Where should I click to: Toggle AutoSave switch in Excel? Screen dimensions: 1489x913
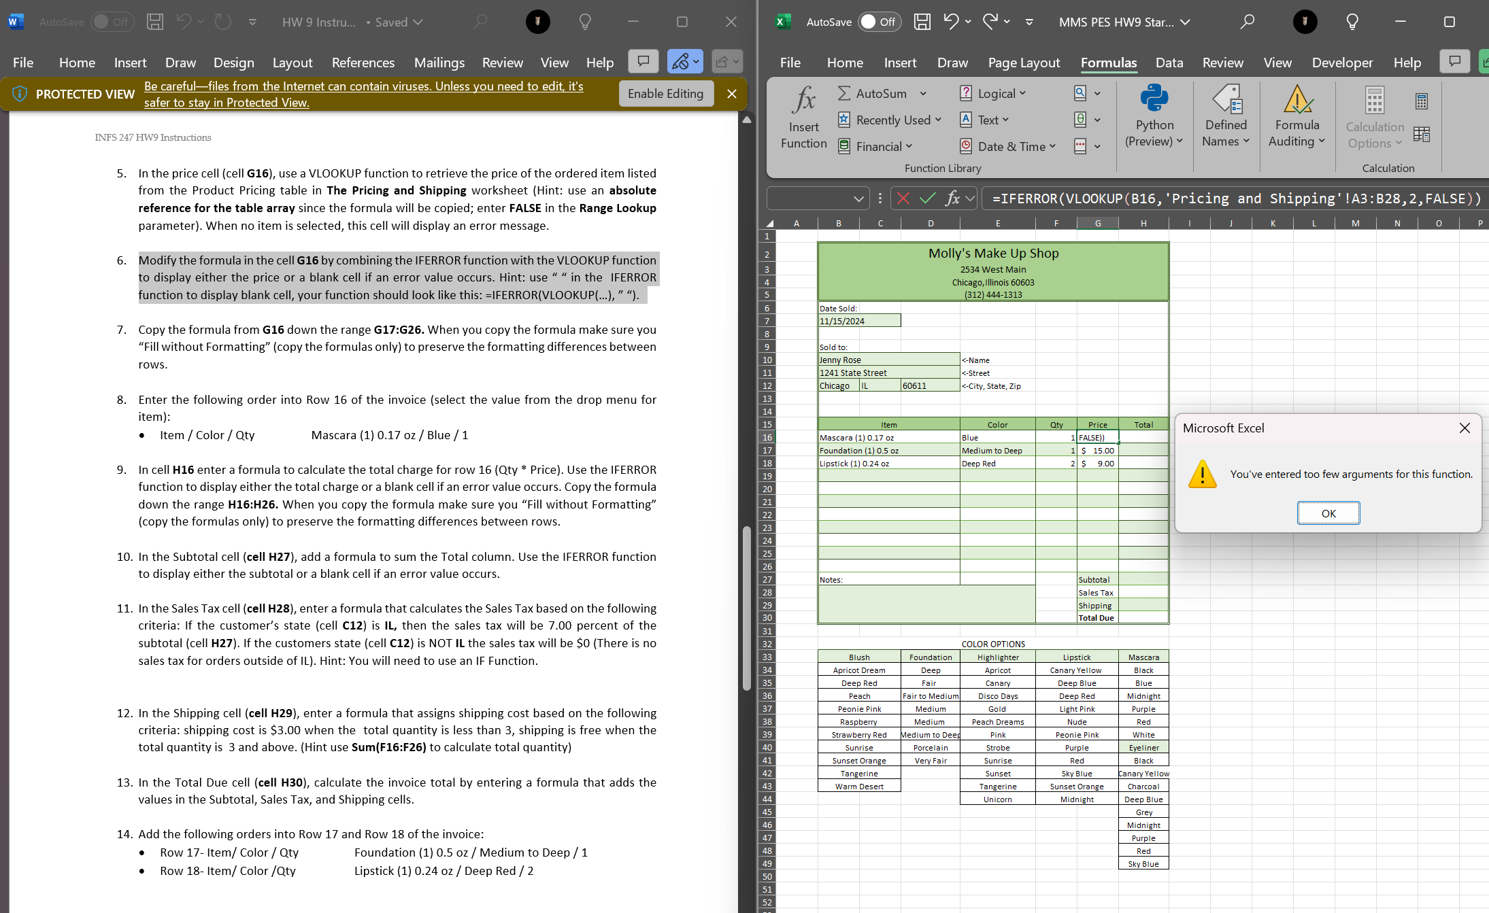[879, 22]
